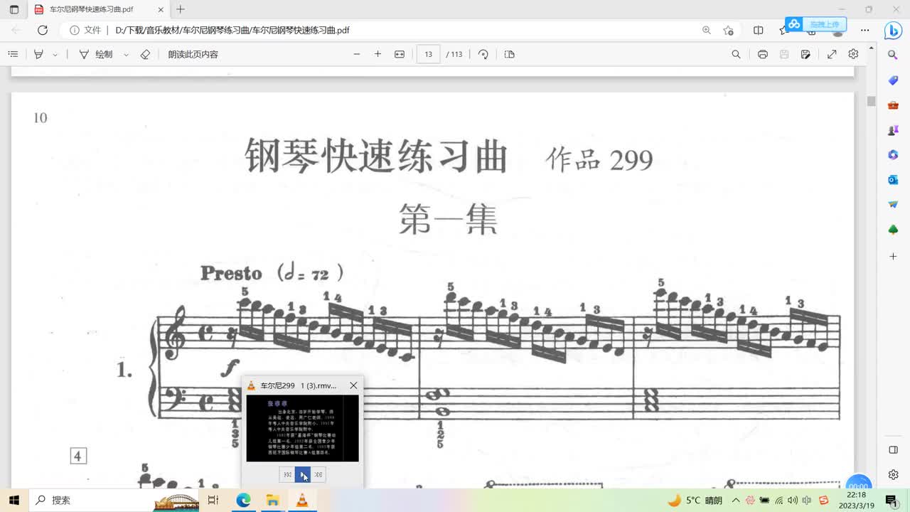Click the browser refresh button
The image size is (910, 512).
pyautogui.click(x=43, y=31)
